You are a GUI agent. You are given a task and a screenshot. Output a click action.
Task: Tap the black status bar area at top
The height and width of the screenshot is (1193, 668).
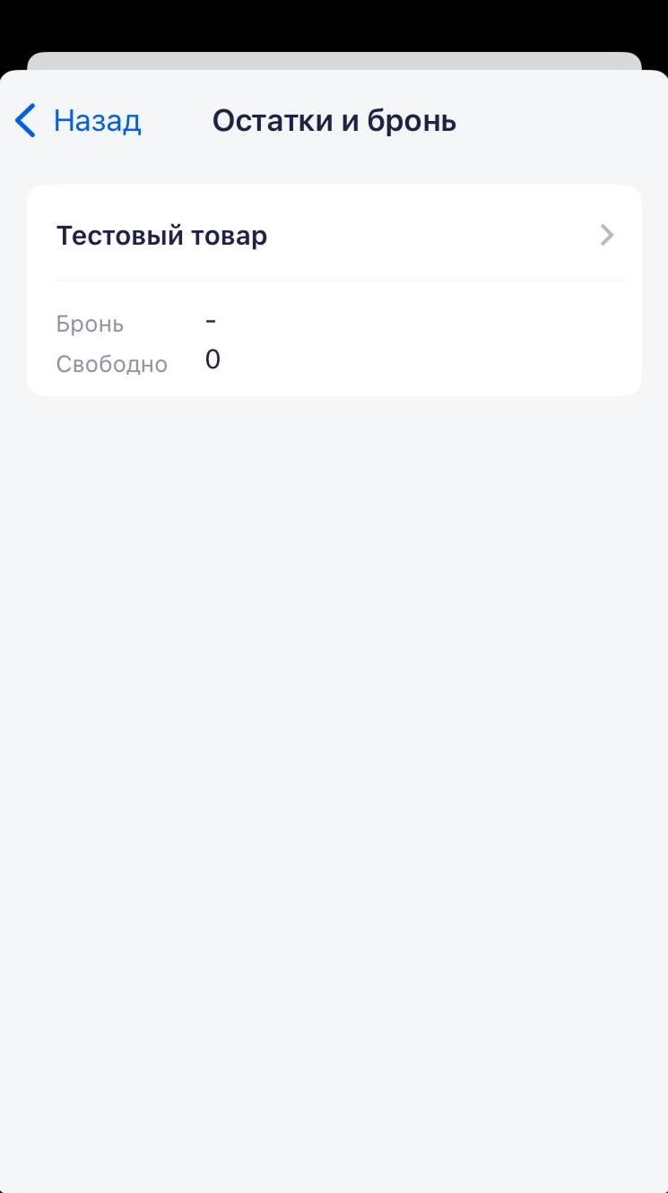[x=334, y=22]
